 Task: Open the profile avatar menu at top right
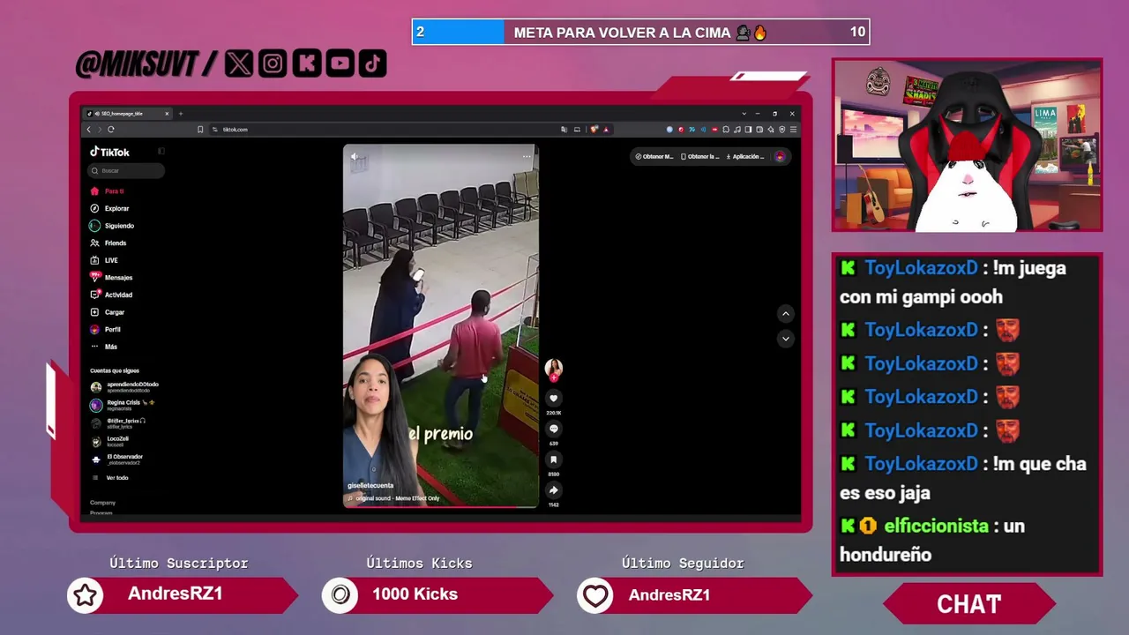[780, 157]
